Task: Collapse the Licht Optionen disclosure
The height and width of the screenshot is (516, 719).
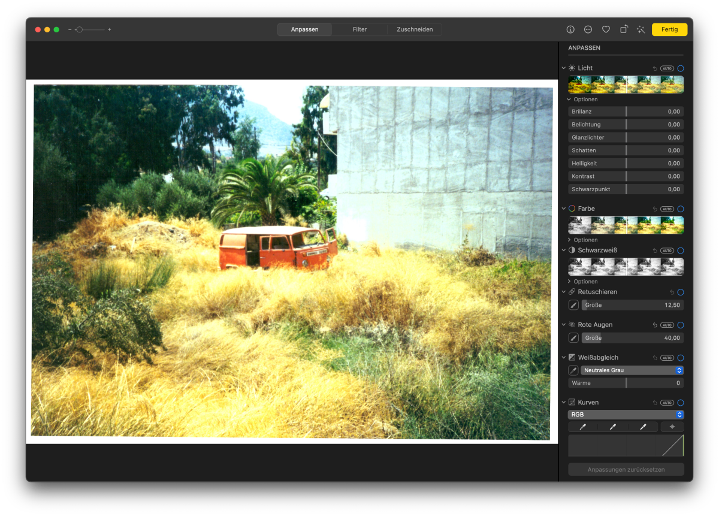Action: pos(569,99)
